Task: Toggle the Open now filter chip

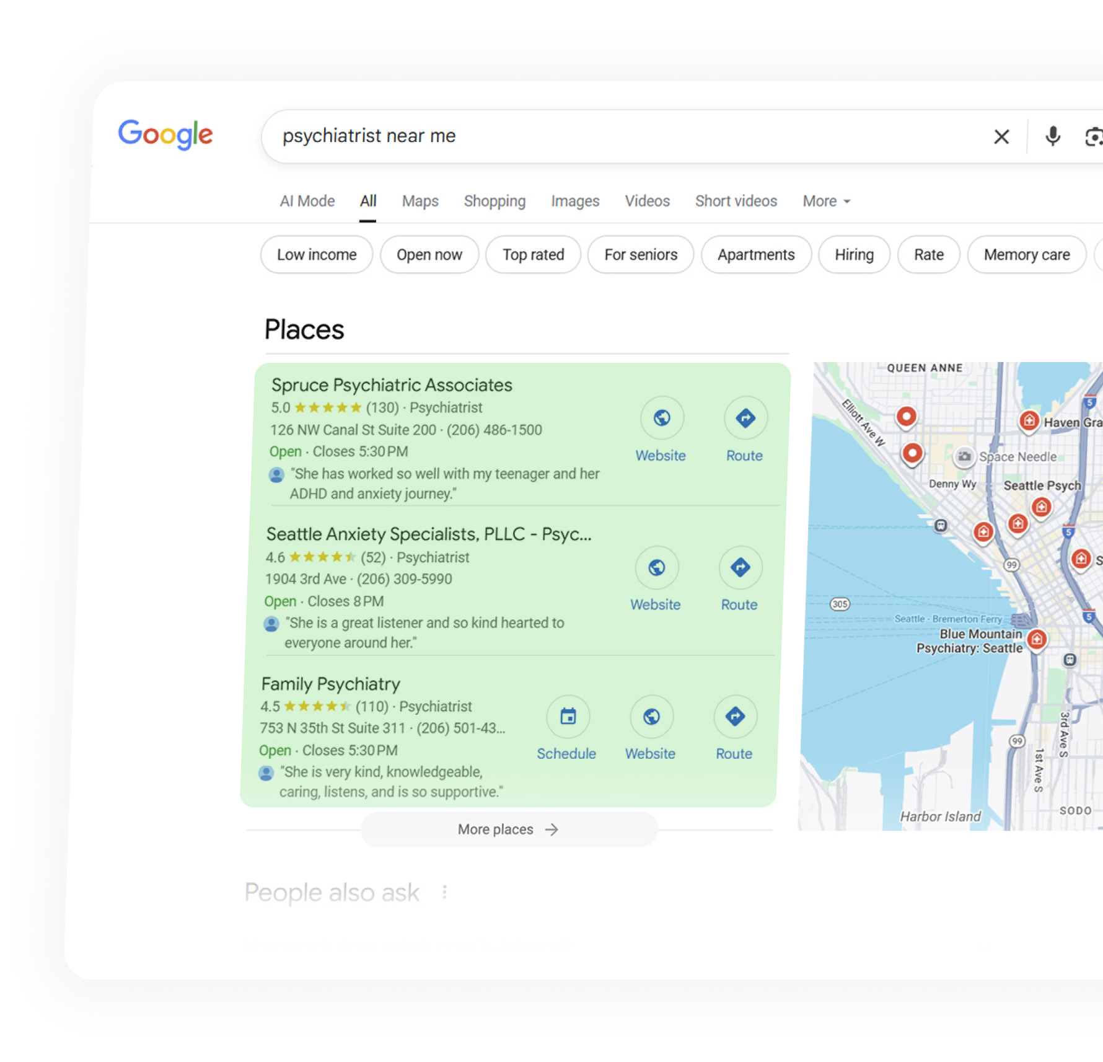Action: (429, 255)
